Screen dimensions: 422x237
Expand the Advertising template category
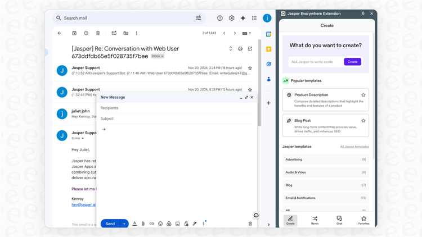[326, 159]
